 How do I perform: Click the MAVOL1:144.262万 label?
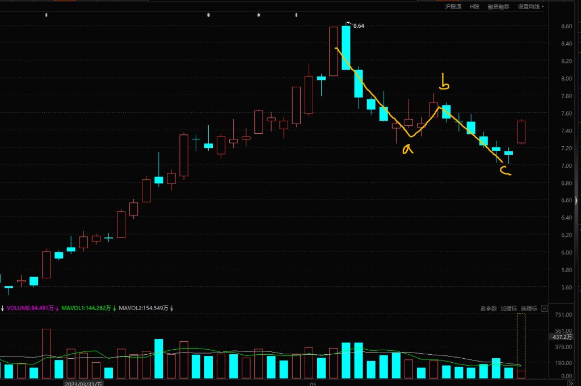[x=86, y=308]
